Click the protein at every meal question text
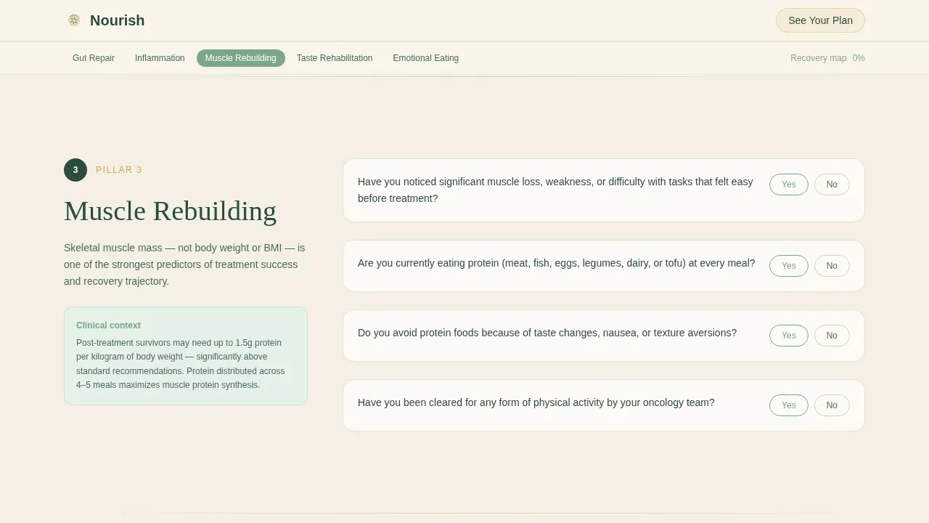This screenshot has width=929, height=523. click(x=556, y=263)
